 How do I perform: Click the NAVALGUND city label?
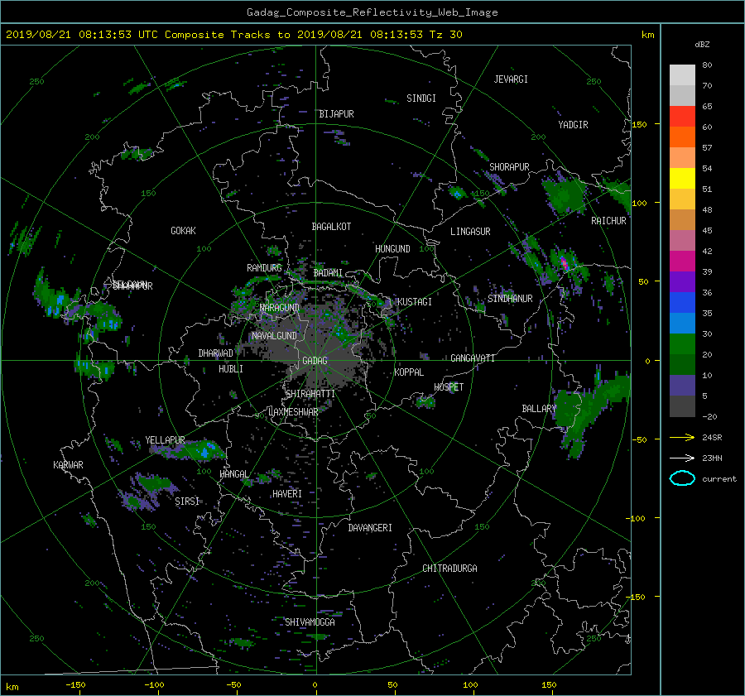coord(274,336)
